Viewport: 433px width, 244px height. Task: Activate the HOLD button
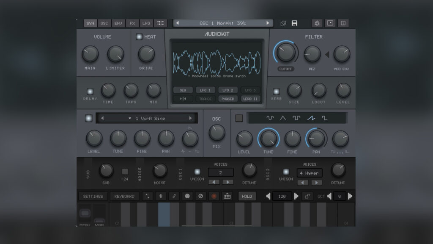tap(247, 196)
